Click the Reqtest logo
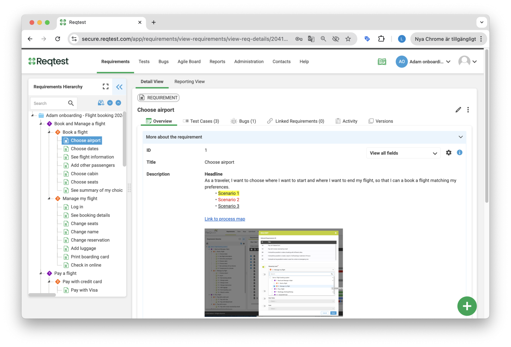The width and height of the screenshot is (511, 347). 49,61
